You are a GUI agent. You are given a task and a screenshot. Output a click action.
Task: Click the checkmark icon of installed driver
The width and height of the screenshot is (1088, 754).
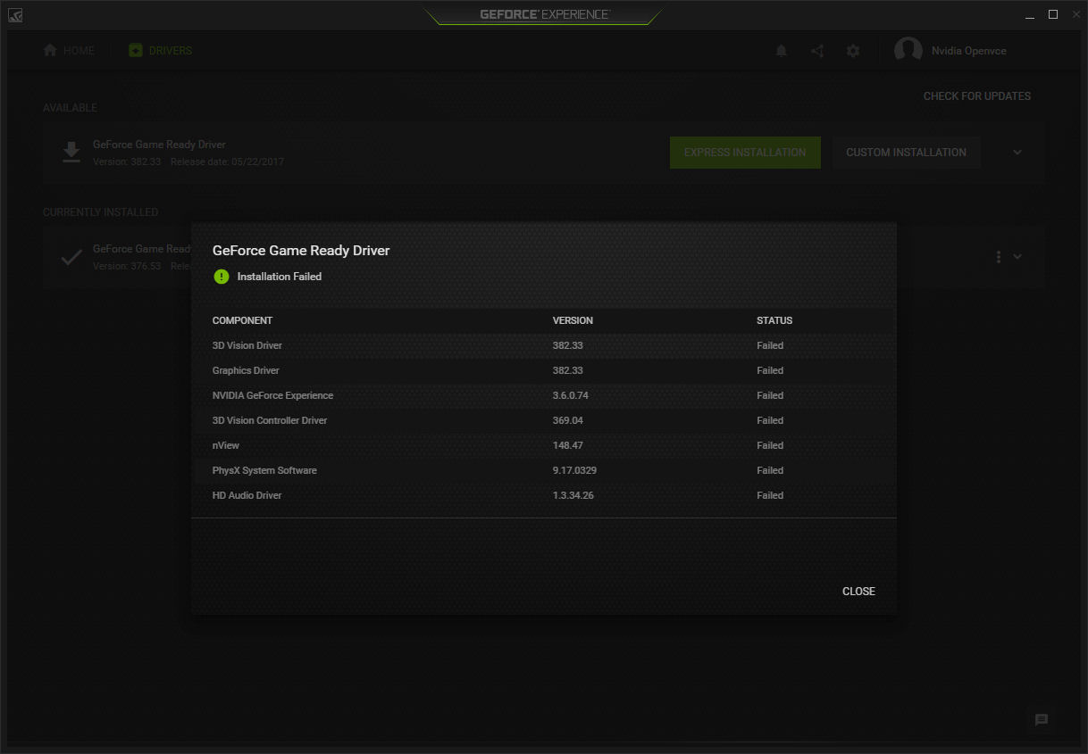71,257
